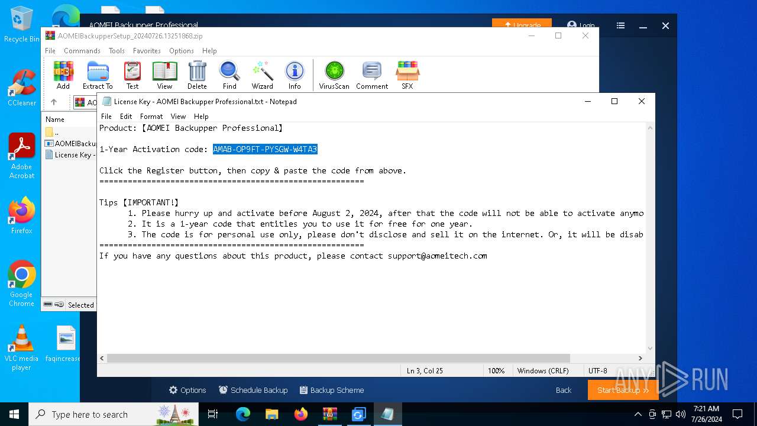
Task: Open the faqincrease image file on desktop
Action: [x=65, y=343]
